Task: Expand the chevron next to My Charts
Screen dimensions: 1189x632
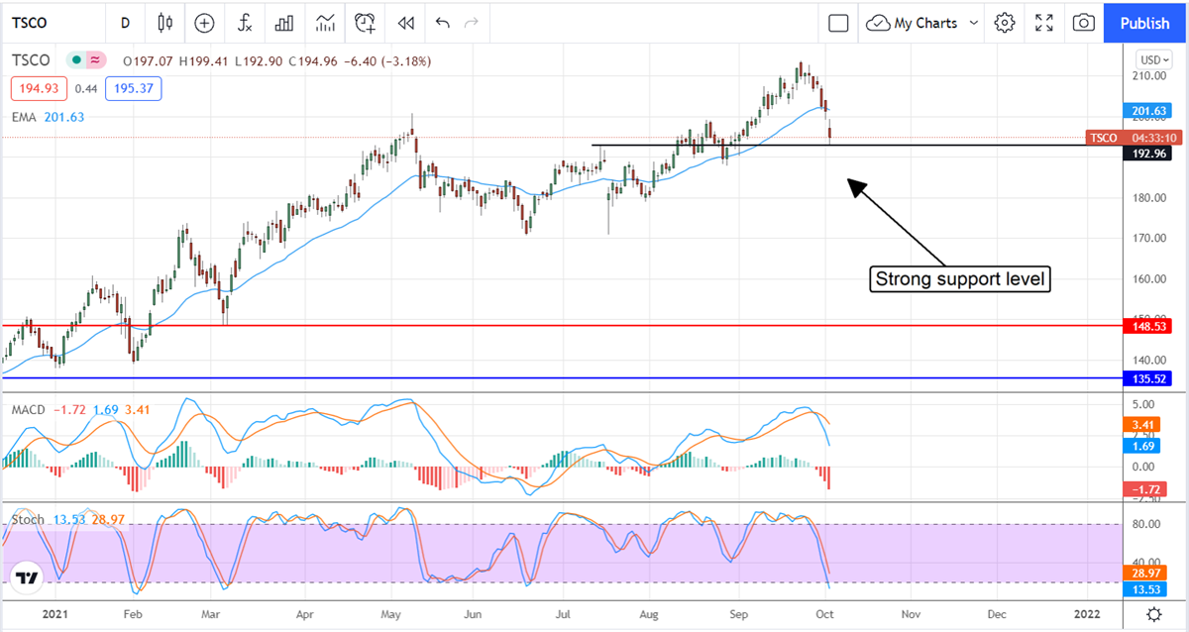Action: tap(973, 22)
